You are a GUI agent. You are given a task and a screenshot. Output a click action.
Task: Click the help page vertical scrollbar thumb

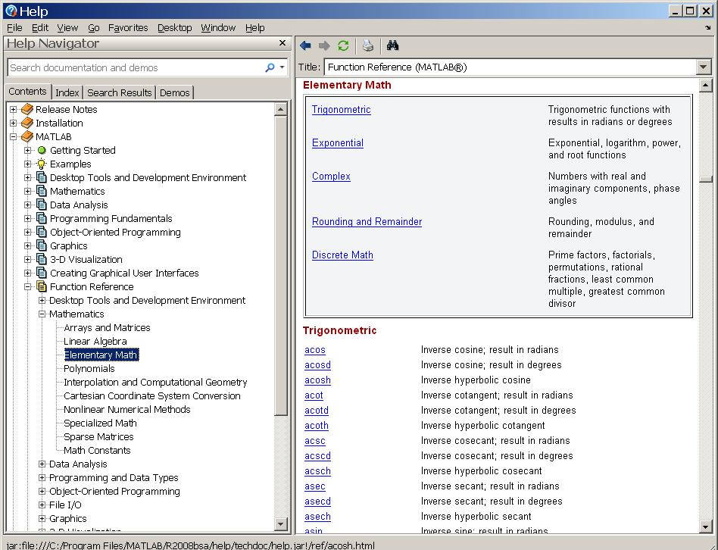706,179
